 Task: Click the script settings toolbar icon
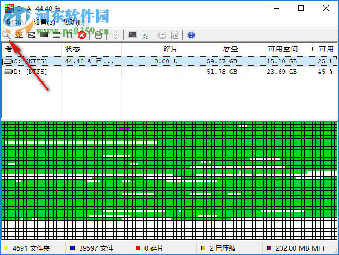tap(145, 35)
